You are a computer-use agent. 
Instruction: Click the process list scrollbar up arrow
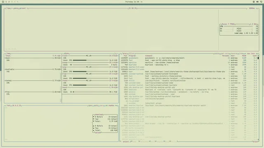click(x=258, y=56)
